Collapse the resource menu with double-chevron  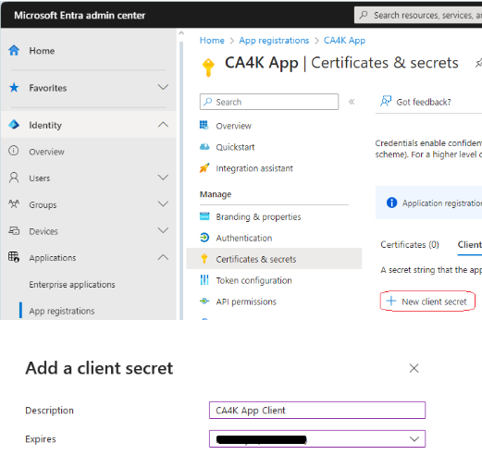352,102
